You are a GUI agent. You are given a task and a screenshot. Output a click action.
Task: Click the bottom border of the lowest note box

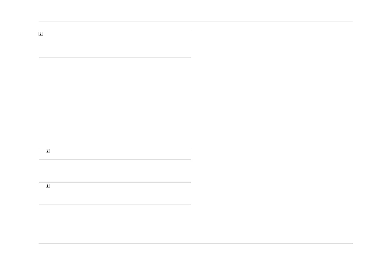(x=115, y=204)
